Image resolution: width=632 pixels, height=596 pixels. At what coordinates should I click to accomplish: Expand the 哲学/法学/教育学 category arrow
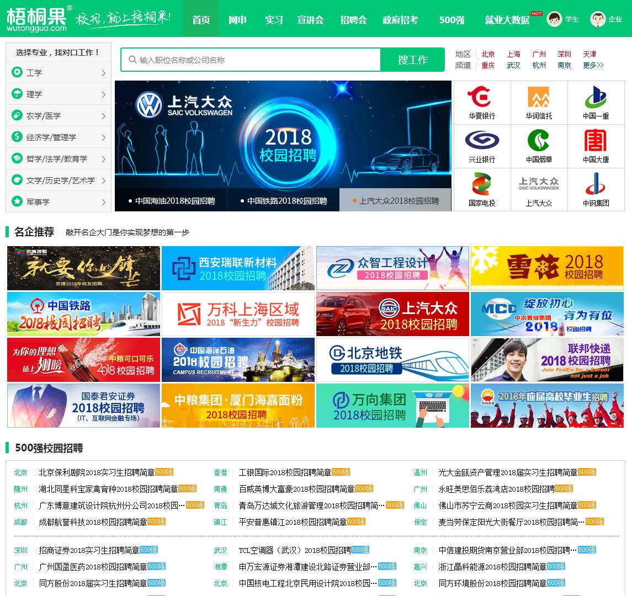click(x=104, y=159)
